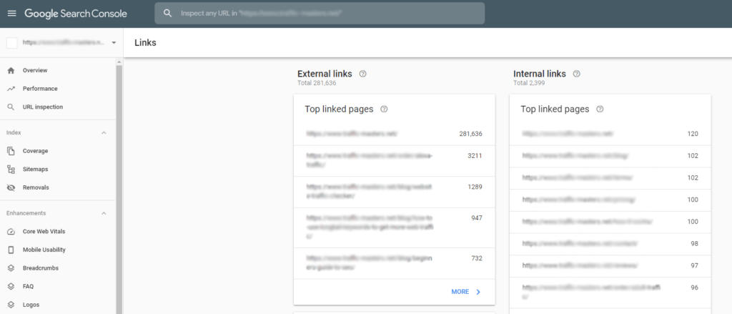Click the Coverage pages icon
This screenshot has height=314, width=732.
(11, 151)
